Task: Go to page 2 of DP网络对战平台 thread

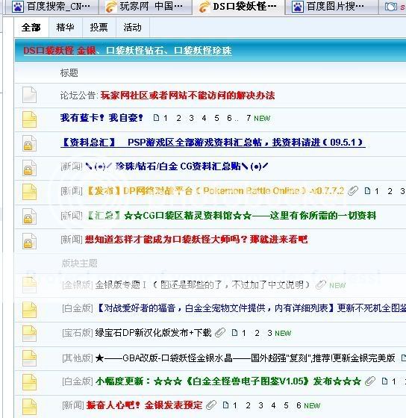Action: (x=390, y=191)
